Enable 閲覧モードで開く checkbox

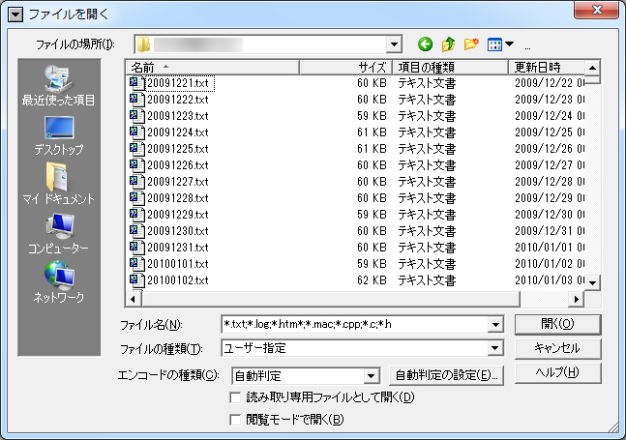(235, 420)
